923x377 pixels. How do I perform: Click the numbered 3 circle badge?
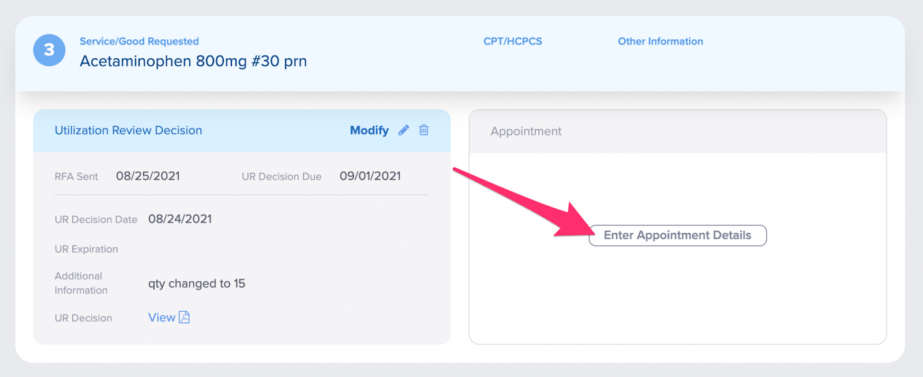point(49,50)
